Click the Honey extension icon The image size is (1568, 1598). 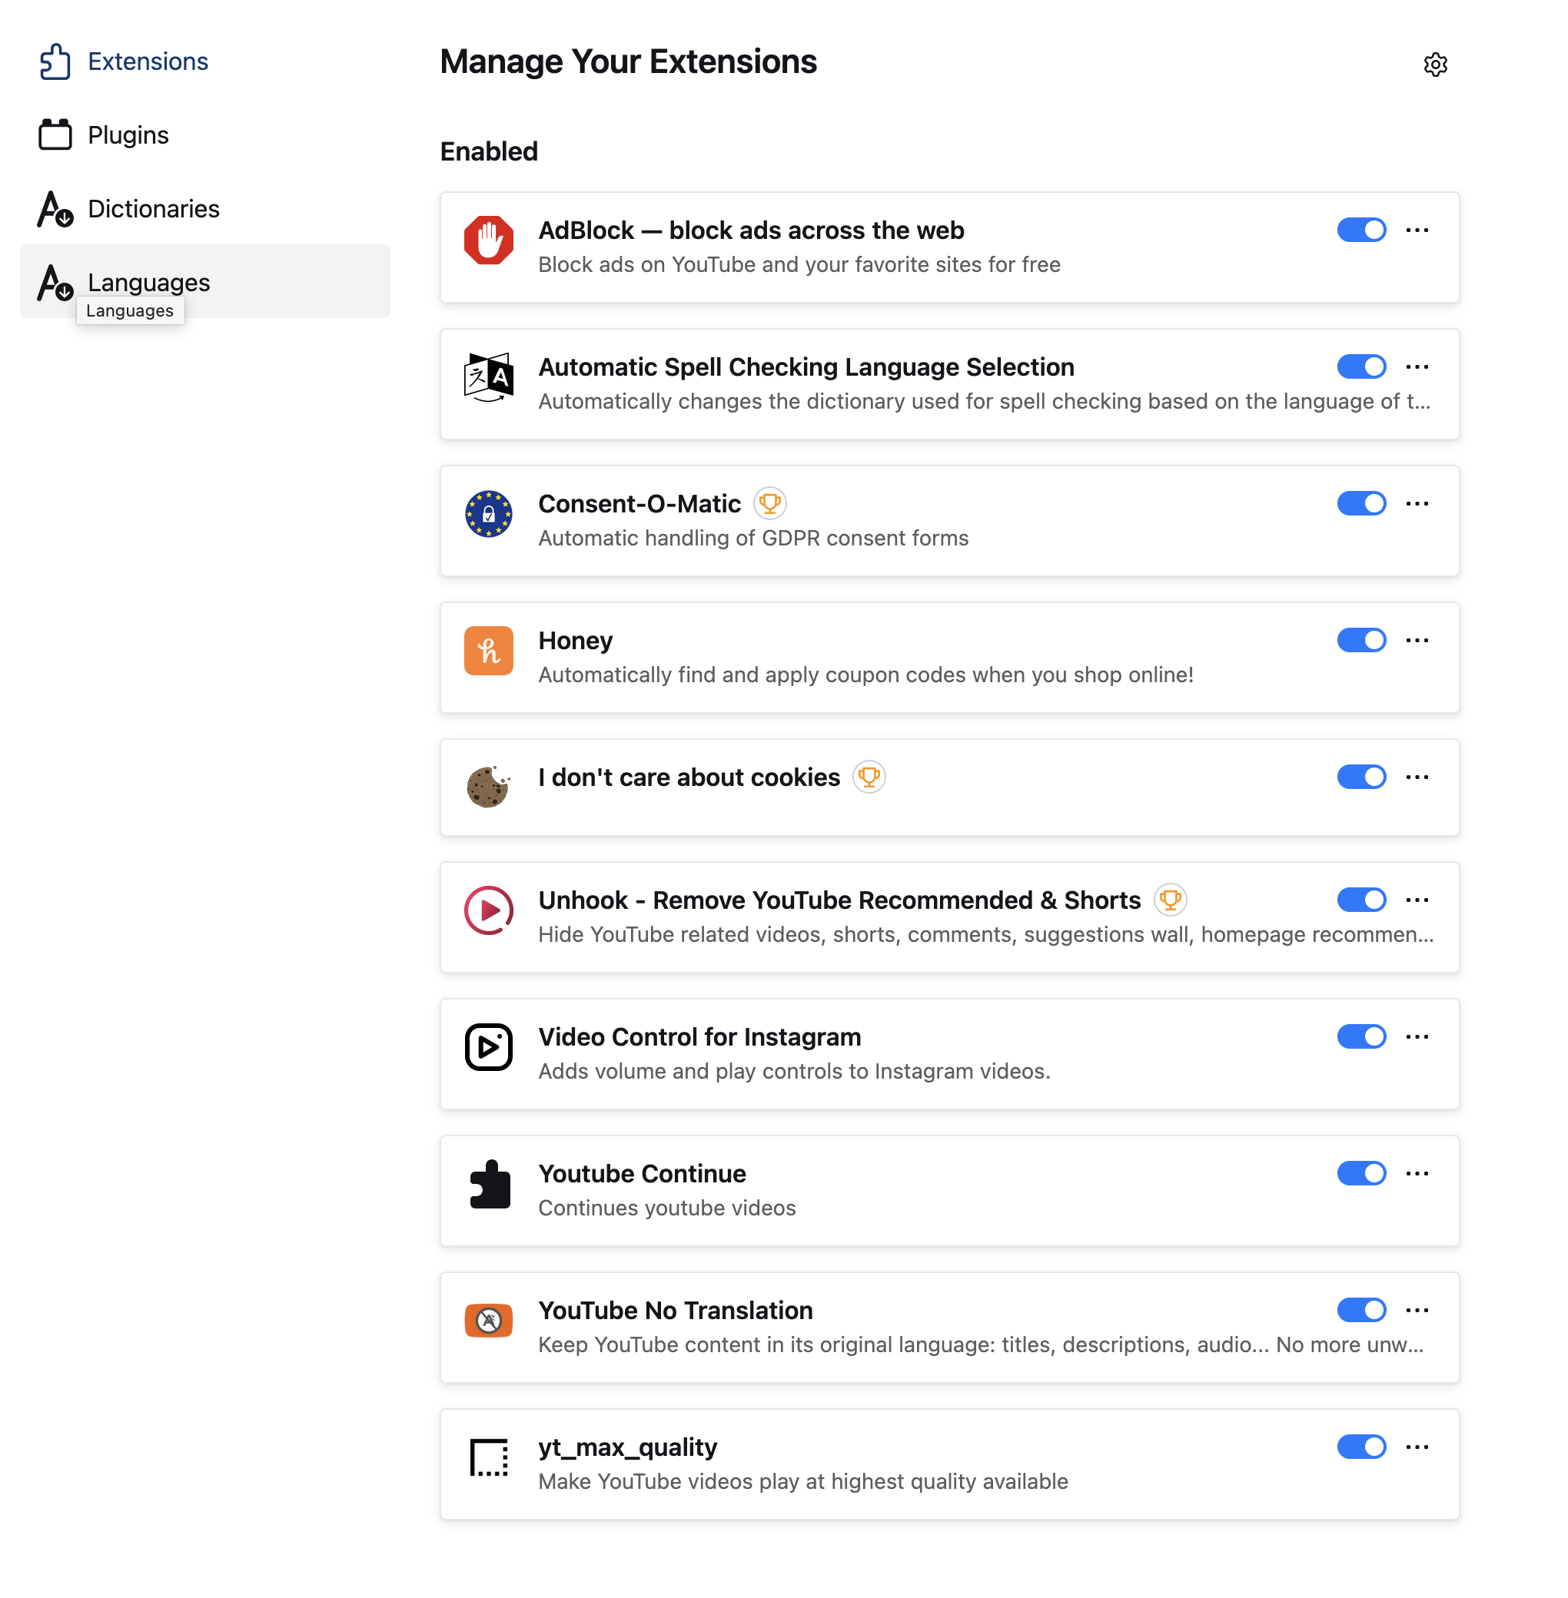pos(488,651)
